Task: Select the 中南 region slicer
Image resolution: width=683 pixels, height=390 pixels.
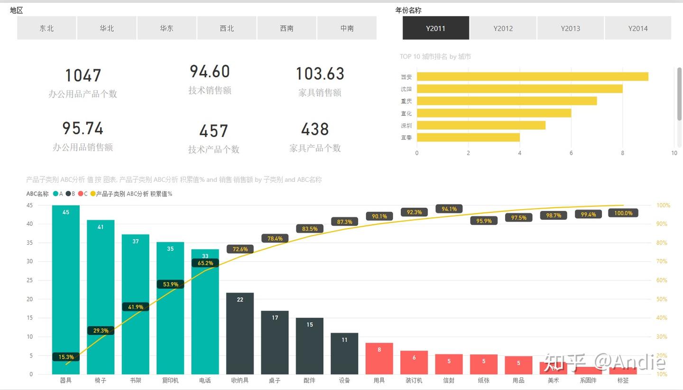Action: coord(347,28)
